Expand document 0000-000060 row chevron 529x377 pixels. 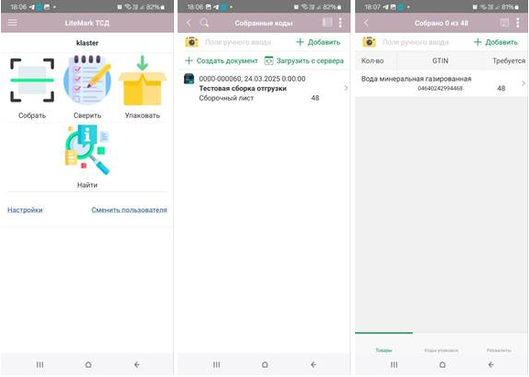pos(346,88)
